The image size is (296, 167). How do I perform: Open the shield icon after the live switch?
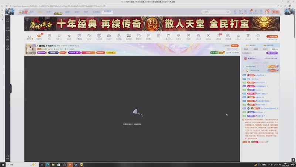[x=49, y=36]
